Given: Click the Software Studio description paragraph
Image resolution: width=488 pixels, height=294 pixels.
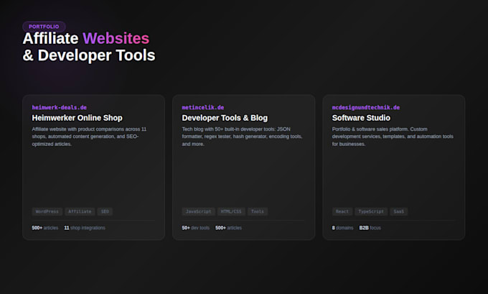Looking at the screenshot, I should (x=393, y=137).
